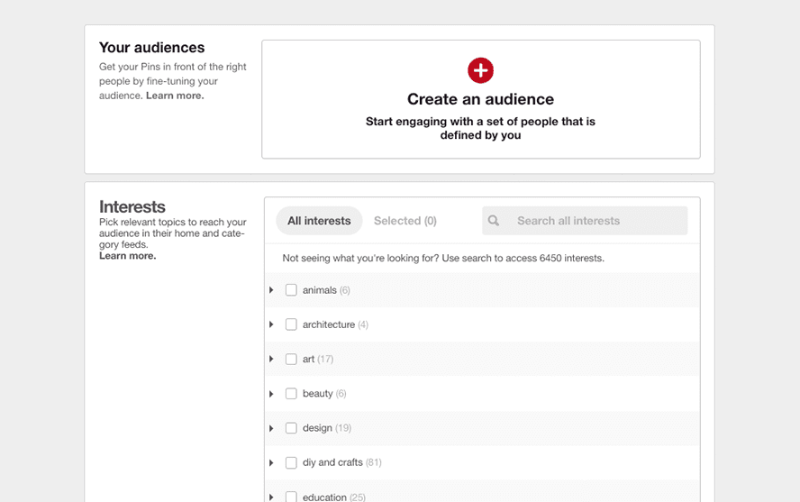
Task: Click Learn more under Interests
Action: pyautogui.click(x=128, y=256)
